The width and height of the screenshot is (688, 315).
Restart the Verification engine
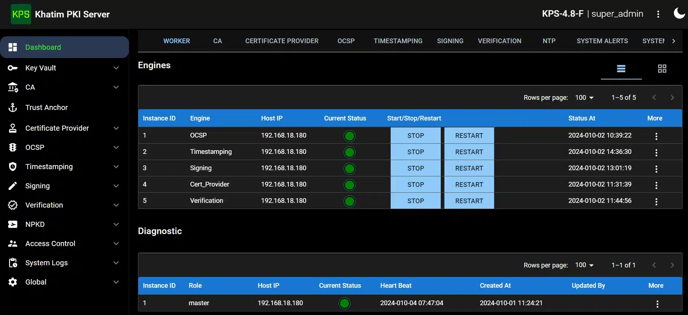469,201
